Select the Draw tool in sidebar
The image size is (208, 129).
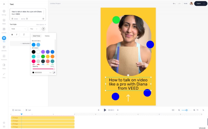click(4, 75)
